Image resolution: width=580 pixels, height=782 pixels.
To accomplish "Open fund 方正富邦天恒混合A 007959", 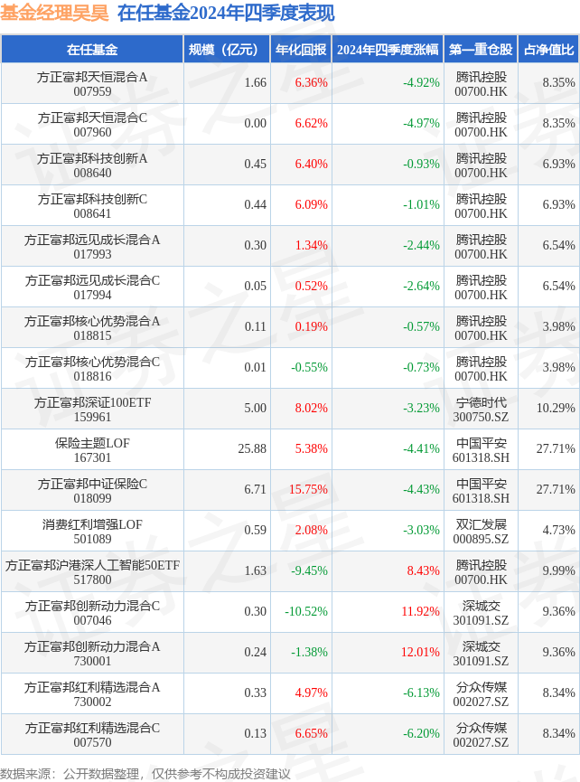I will [92, 84].
